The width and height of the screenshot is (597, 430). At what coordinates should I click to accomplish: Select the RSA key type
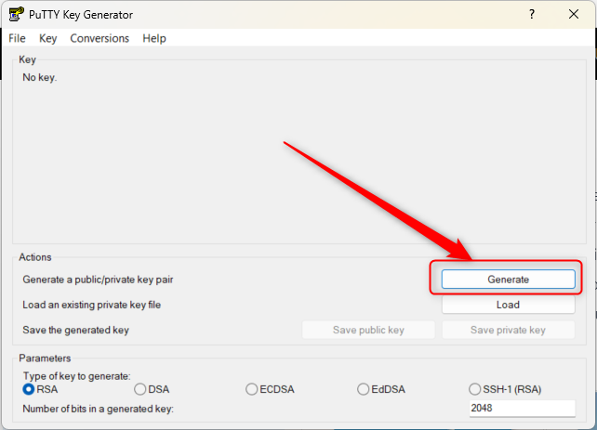40,389
